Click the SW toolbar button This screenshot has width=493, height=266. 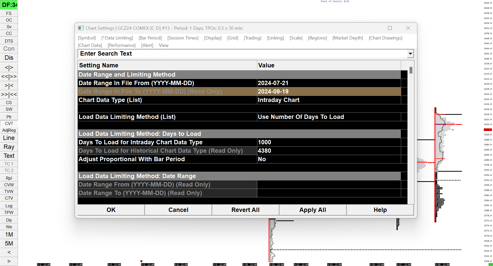pos(9,109)
